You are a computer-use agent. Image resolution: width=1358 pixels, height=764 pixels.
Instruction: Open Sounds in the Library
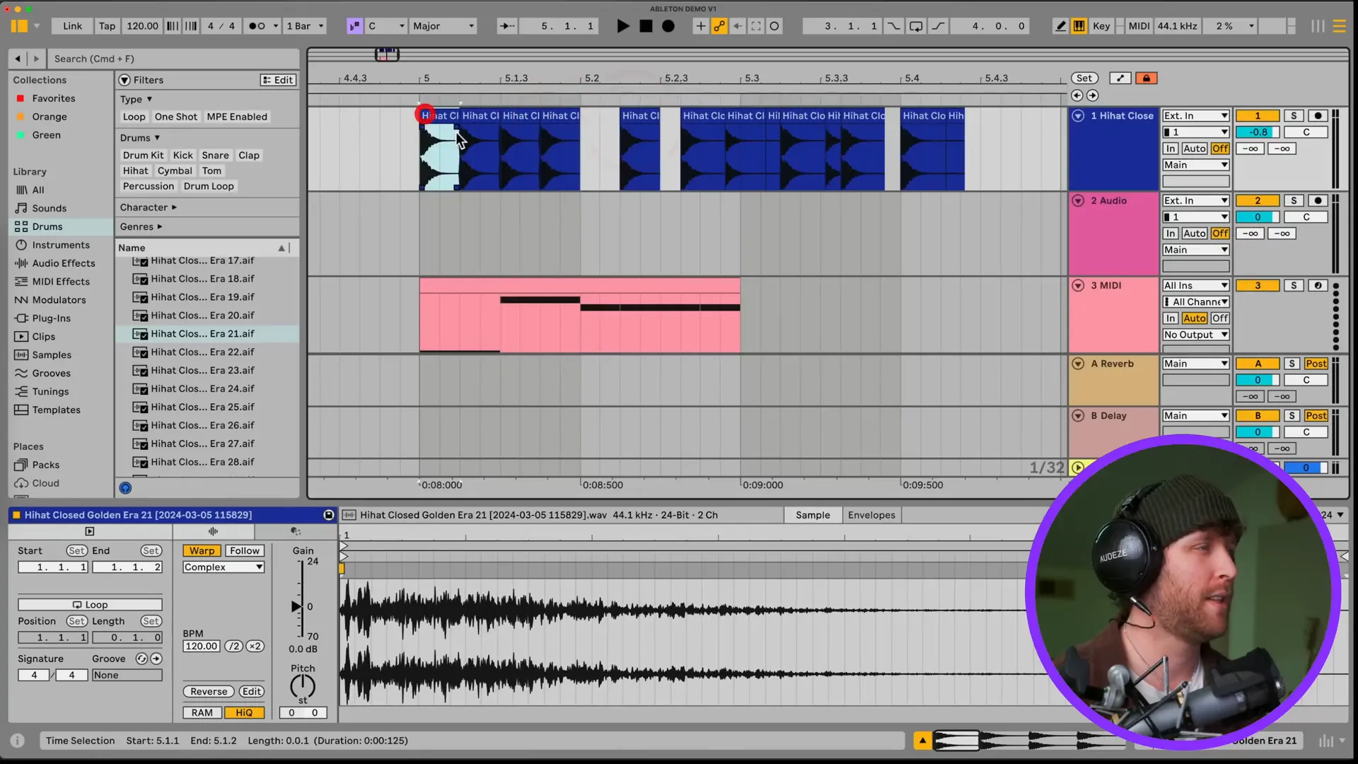pos(49,208)
